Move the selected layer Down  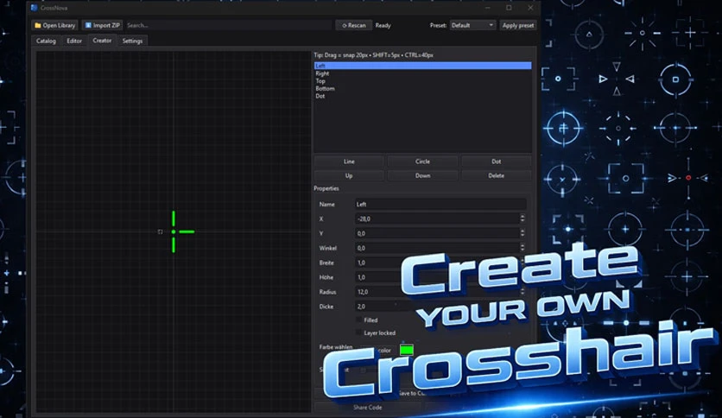click(422, 176)
